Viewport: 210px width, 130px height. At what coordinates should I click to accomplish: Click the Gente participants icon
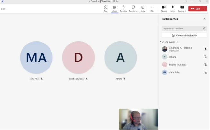point(114,8)
